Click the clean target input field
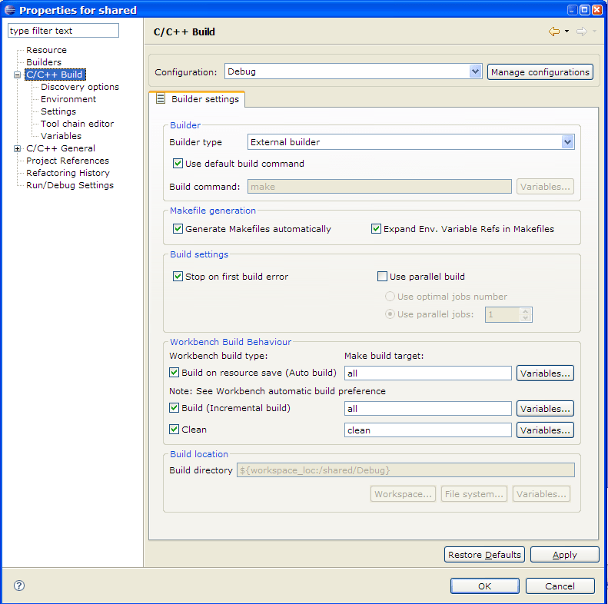The image size is (608, 604). (427, 430)
